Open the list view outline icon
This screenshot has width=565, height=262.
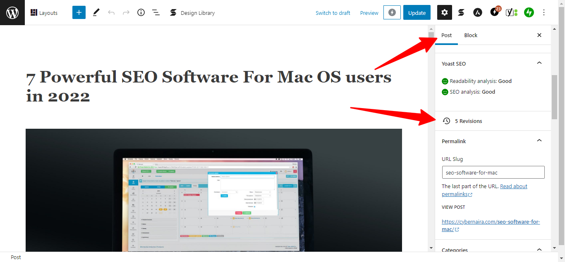156,12
